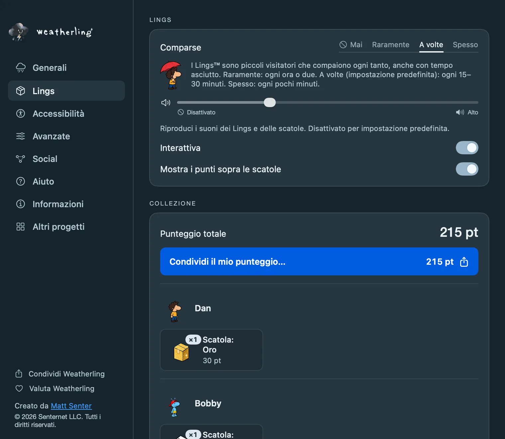
Task: Click the Dan character sprite
Action: 174,311
